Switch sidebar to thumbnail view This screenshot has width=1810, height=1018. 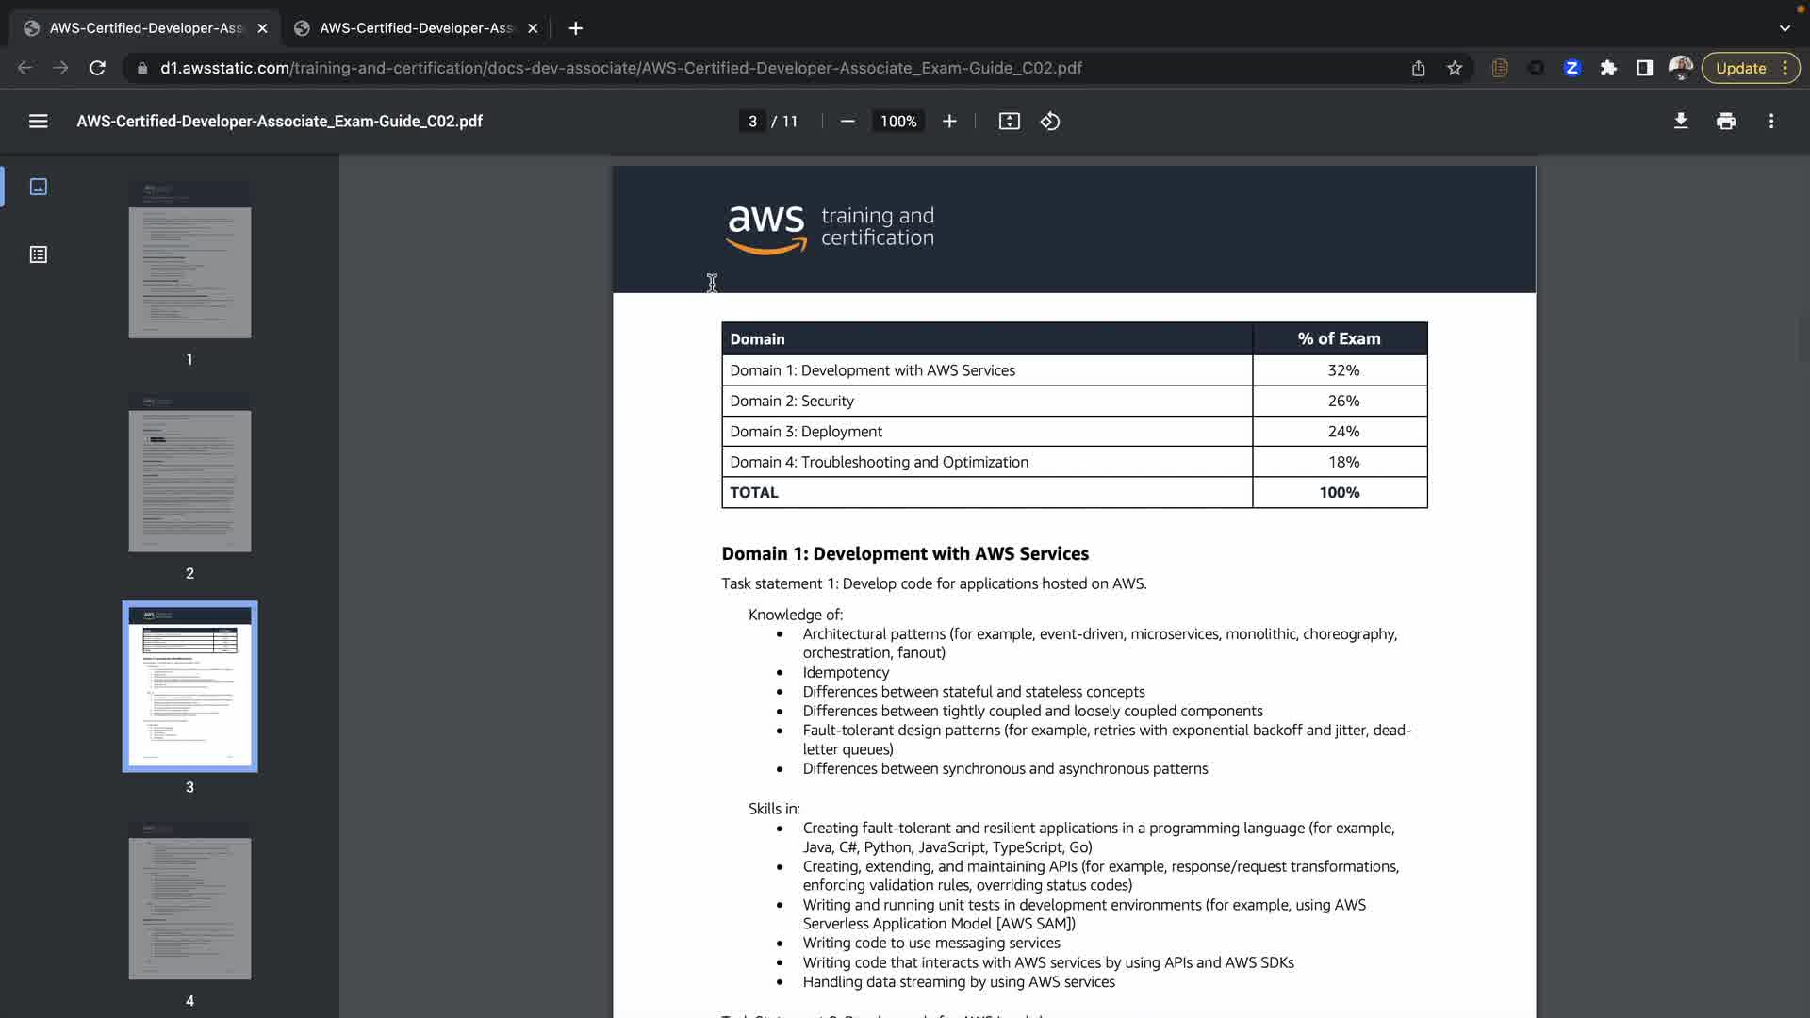39,187
